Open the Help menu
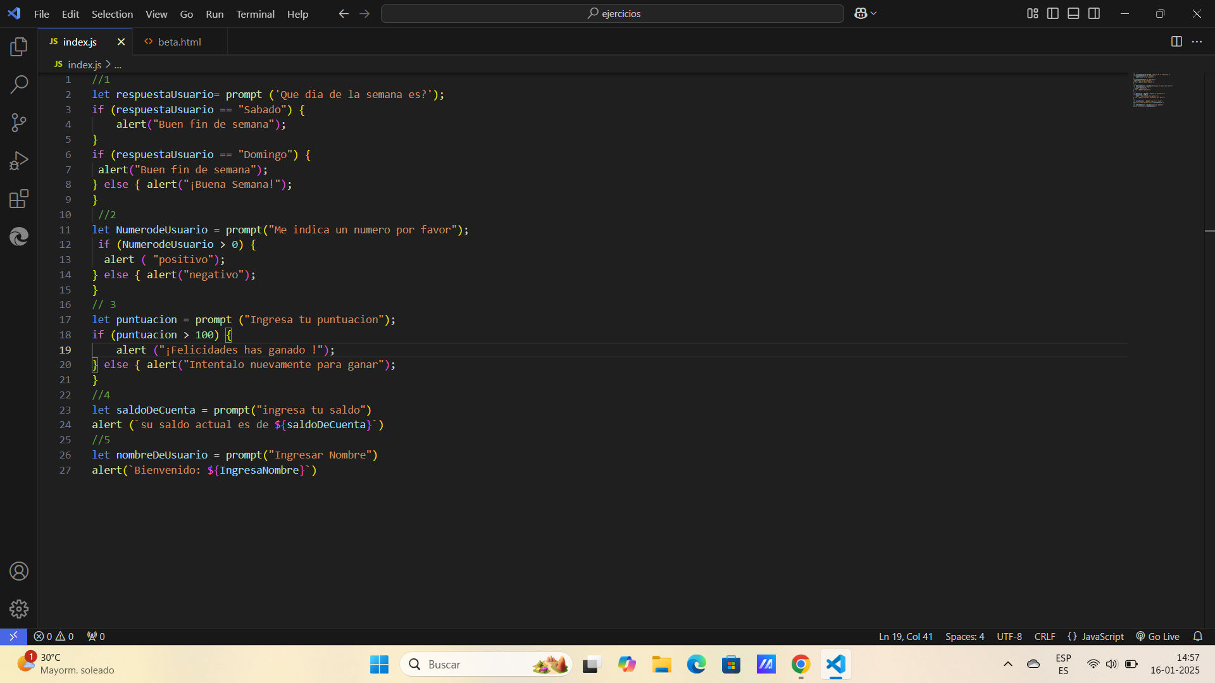The image size is (1215, 683). coord(297,14)
